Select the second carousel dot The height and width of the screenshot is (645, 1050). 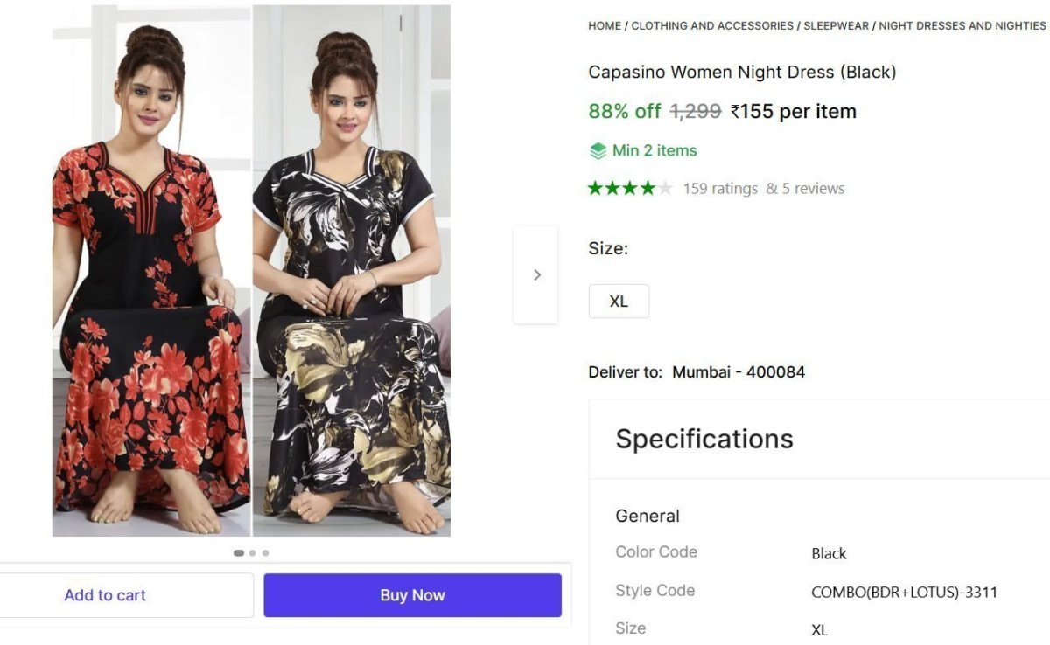point(252,552)
